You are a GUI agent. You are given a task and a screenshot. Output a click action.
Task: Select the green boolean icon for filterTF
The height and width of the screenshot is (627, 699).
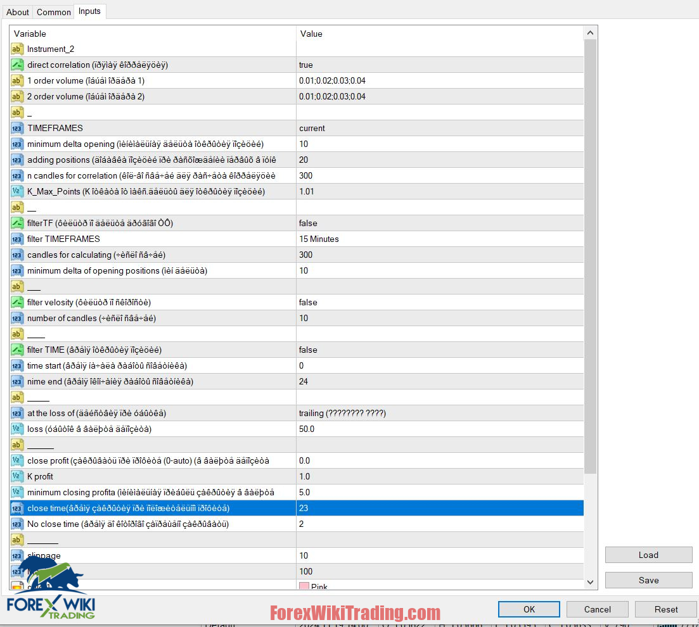pyautogui.click(x=16, y=223)
